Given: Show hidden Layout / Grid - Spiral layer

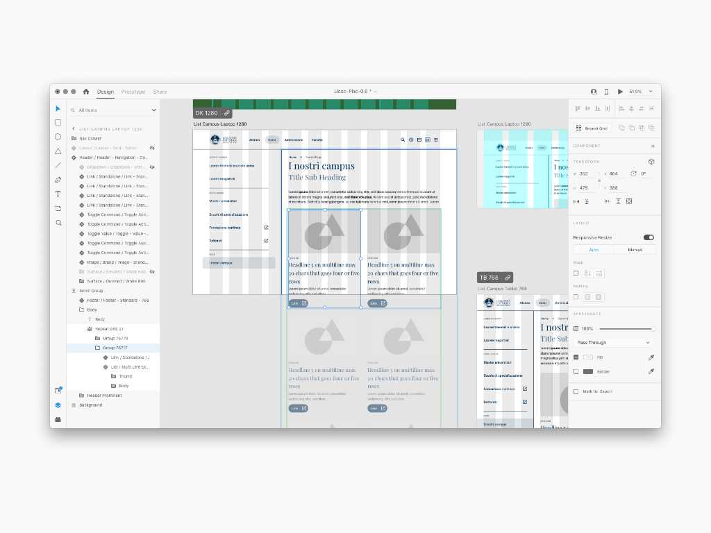Looking at the screenshot, I should [x=152, y=149].
